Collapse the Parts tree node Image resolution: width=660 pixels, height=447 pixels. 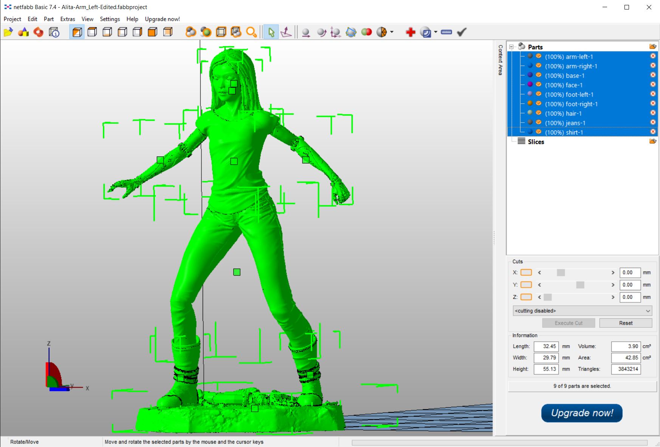511,47
